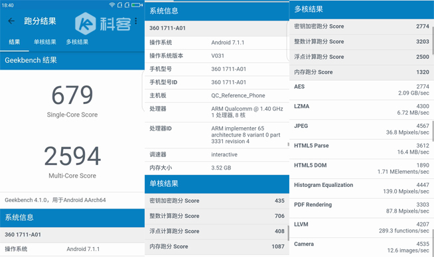
Task: Tap the HTML5 DOM benchmark label
Action: pyautogui.click(x=311, y=165)
